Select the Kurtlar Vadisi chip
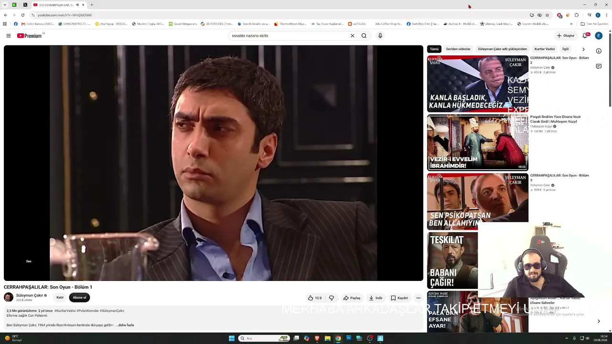This screenshot has height=344, width=612. 545,49
